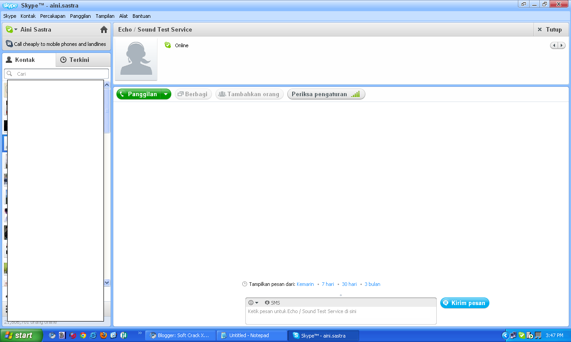Open the Tampilan menu
The width and height of the screenshot is (571, 342).
[x=105, y=16]
